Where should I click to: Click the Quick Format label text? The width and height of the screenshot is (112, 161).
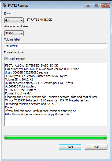pyautogui.click(x=17, y=59)
